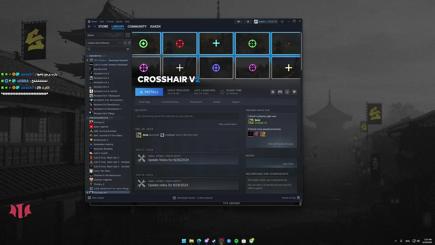This screenshot has height=245, width=435.
Task: Open Steam from the Windows taskbar
Action: (214, 241)
